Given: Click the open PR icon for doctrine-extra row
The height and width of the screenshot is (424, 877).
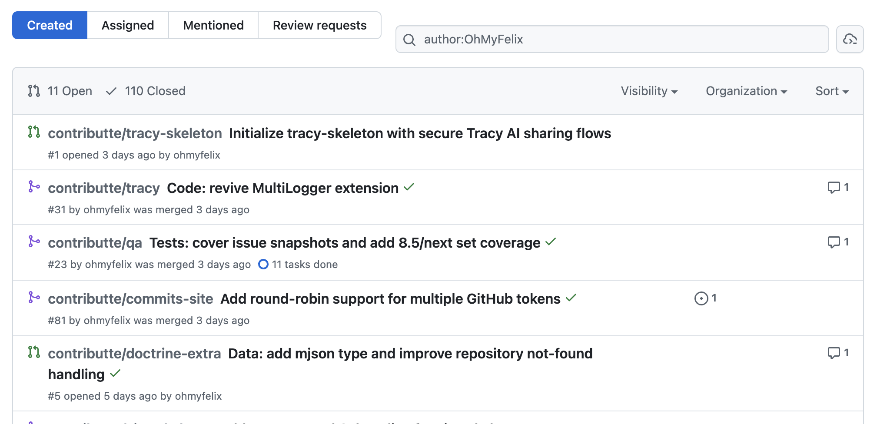Looking at the screenshot, I should [34, 352].
